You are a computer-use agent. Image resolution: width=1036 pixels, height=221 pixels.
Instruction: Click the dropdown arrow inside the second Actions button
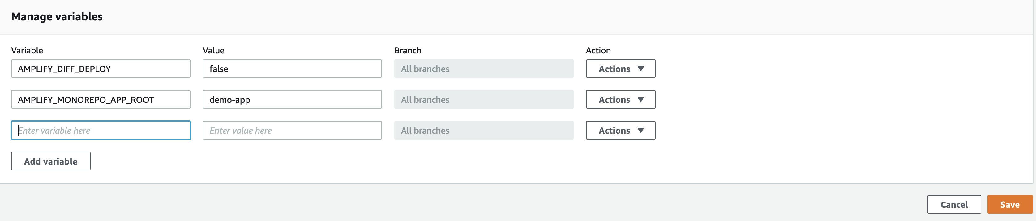(x=641, y=99)
